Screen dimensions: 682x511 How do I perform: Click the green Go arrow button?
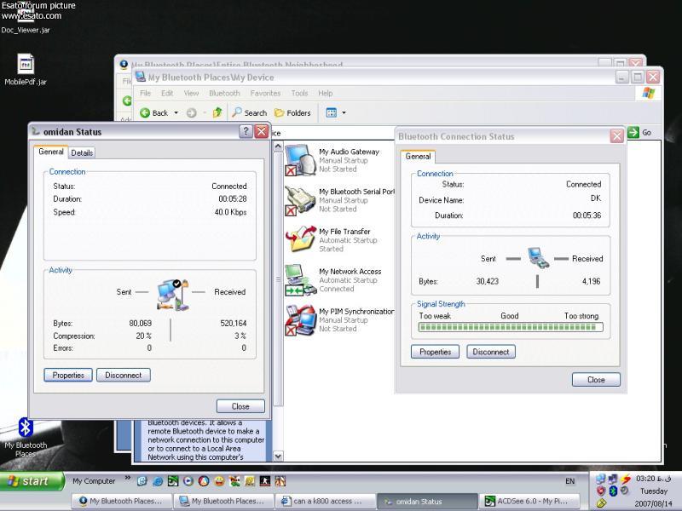point(633,132)
